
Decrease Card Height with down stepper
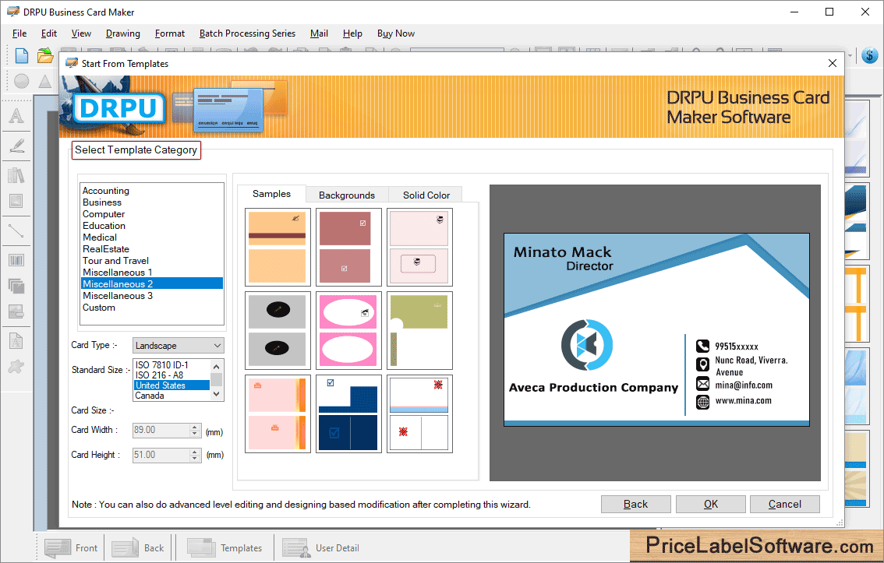195,459
